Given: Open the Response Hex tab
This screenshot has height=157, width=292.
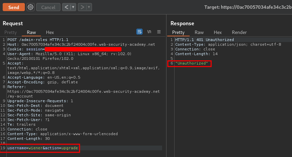Looking at the screenshot, I should pos(218,32).
